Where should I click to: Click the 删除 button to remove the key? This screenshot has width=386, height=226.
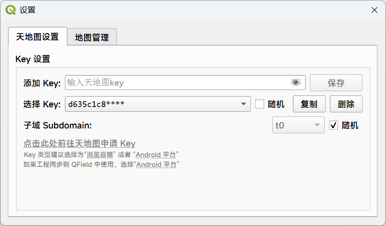click(x=346, y=104)
